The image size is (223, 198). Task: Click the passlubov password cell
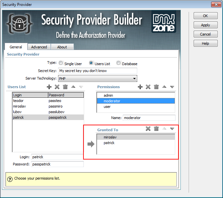point(56,112)
